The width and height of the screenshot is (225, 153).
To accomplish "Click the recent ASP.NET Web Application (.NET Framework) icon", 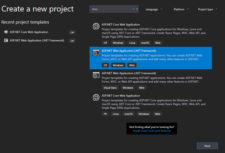I will tap(6, 40).
